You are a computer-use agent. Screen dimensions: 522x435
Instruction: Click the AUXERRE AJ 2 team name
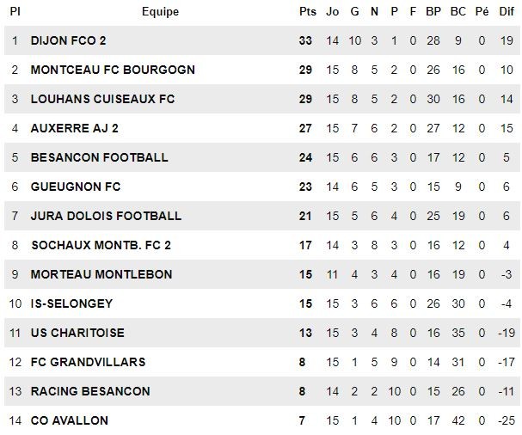click(x=74, y=128)
